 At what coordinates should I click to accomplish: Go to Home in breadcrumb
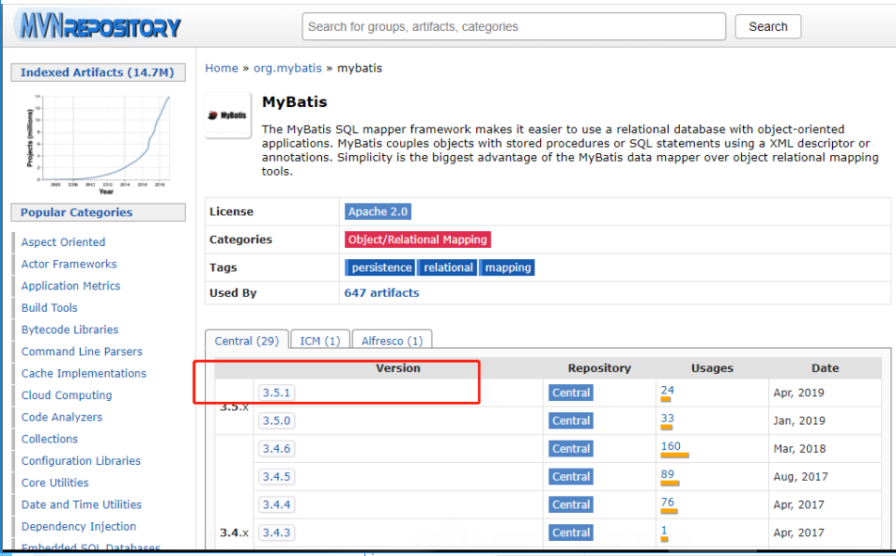tap(221, 68)
